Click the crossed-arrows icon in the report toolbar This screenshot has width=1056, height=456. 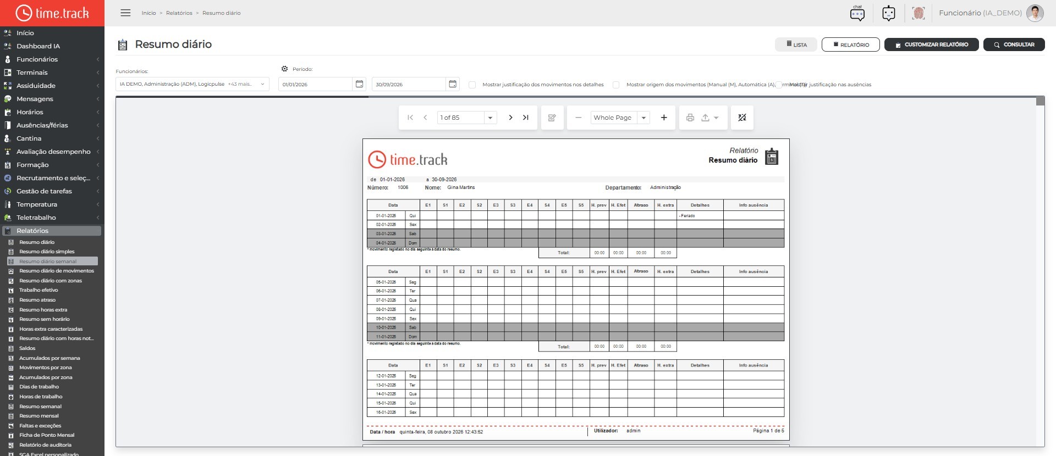742,118
